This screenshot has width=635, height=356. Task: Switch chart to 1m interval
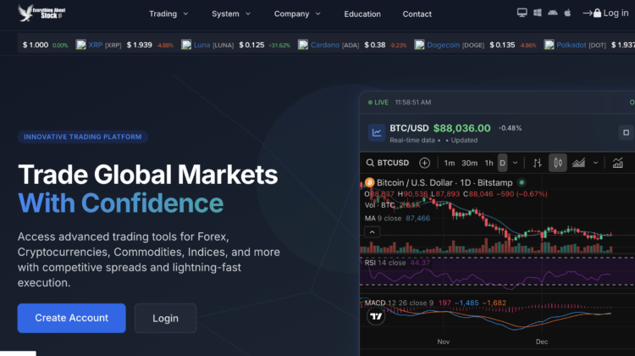click(449, 163)
